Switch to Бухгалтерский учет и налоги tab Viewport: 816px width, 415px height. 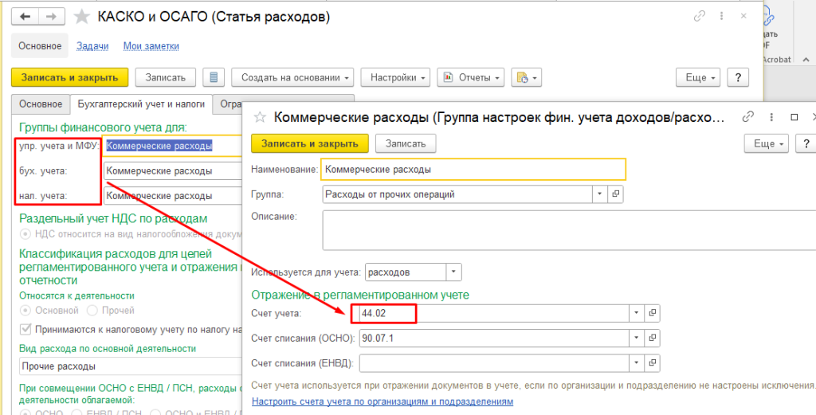tap(141, 104)
